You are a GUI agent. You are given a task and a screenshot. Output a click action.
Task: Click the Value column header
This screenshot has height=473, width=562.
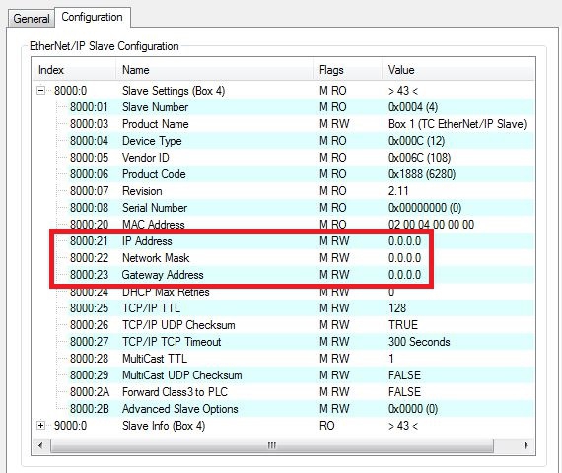click(x=458, y=70)
